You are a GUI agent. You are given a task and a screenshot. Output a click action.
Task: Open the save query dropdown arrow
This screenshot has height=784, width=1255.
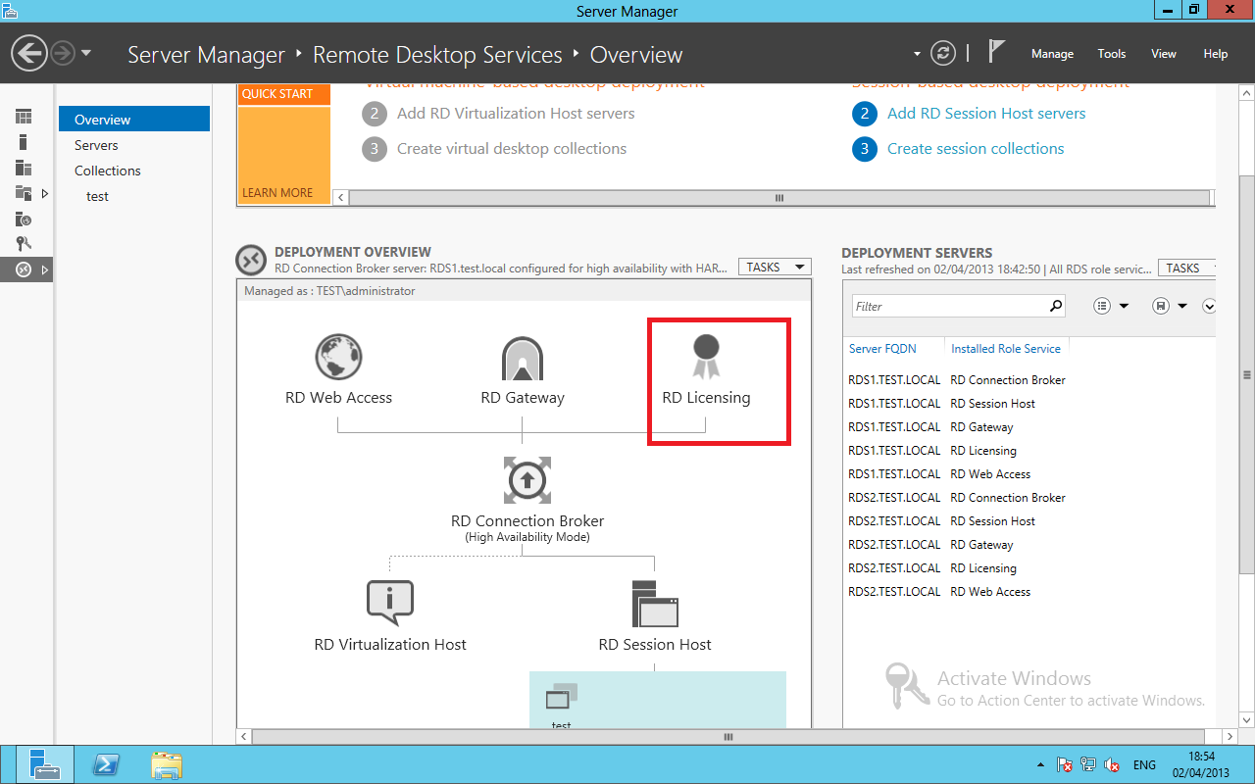[x=1182, y=306]
